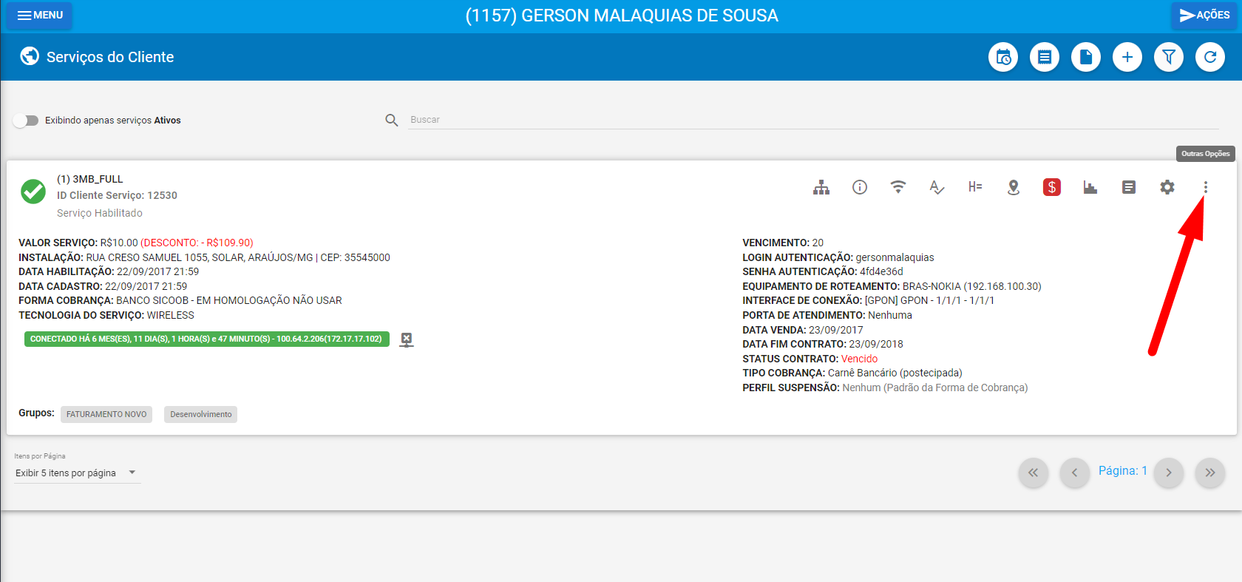Open the service information icon
1242x582 pixels.
[x=860, y=187]
